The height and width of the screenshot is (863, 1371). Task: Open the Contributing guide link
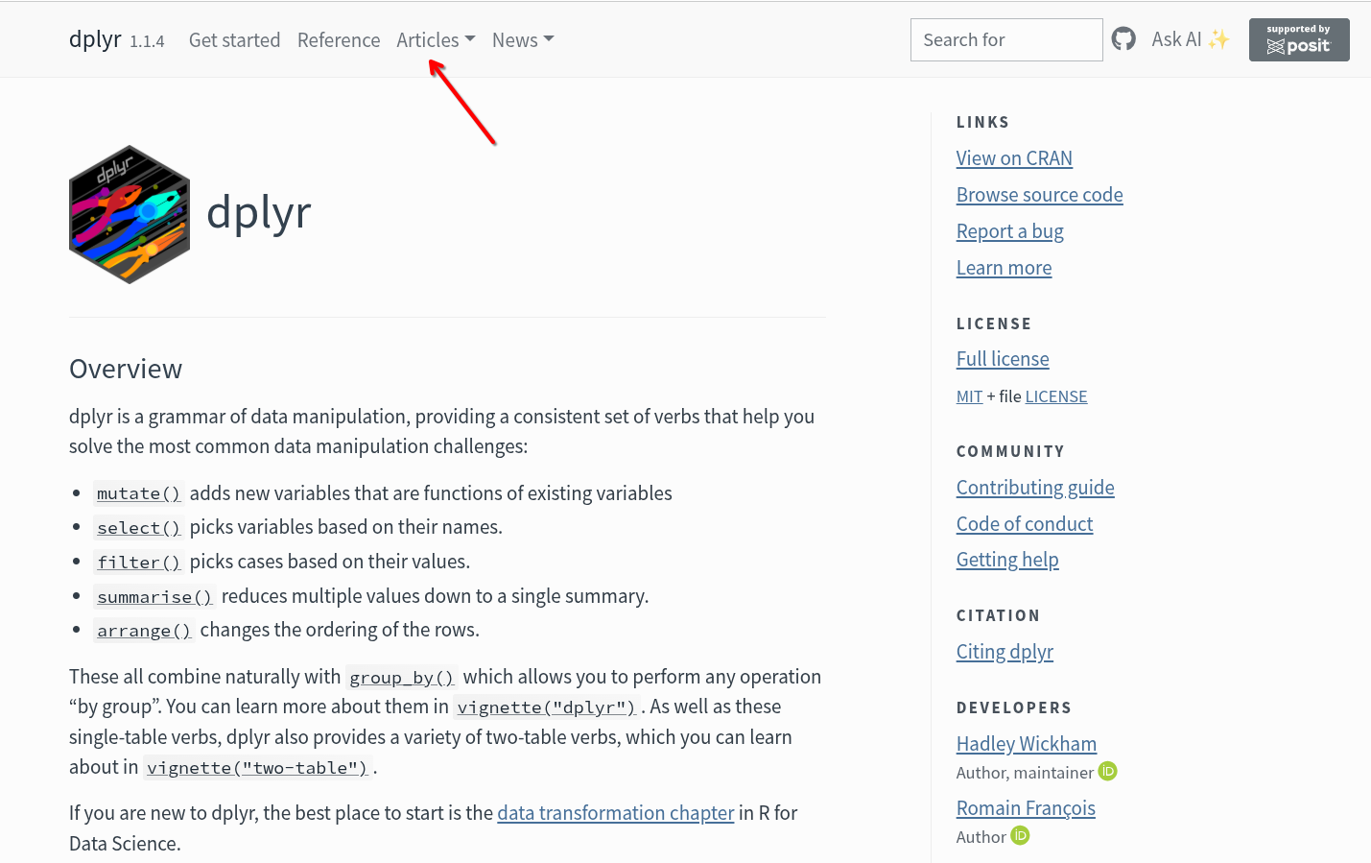(x=1035, y=488)
